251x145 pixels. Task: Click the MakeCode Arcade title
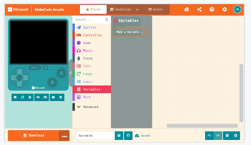pyautogui.click(x=49, y=10)
